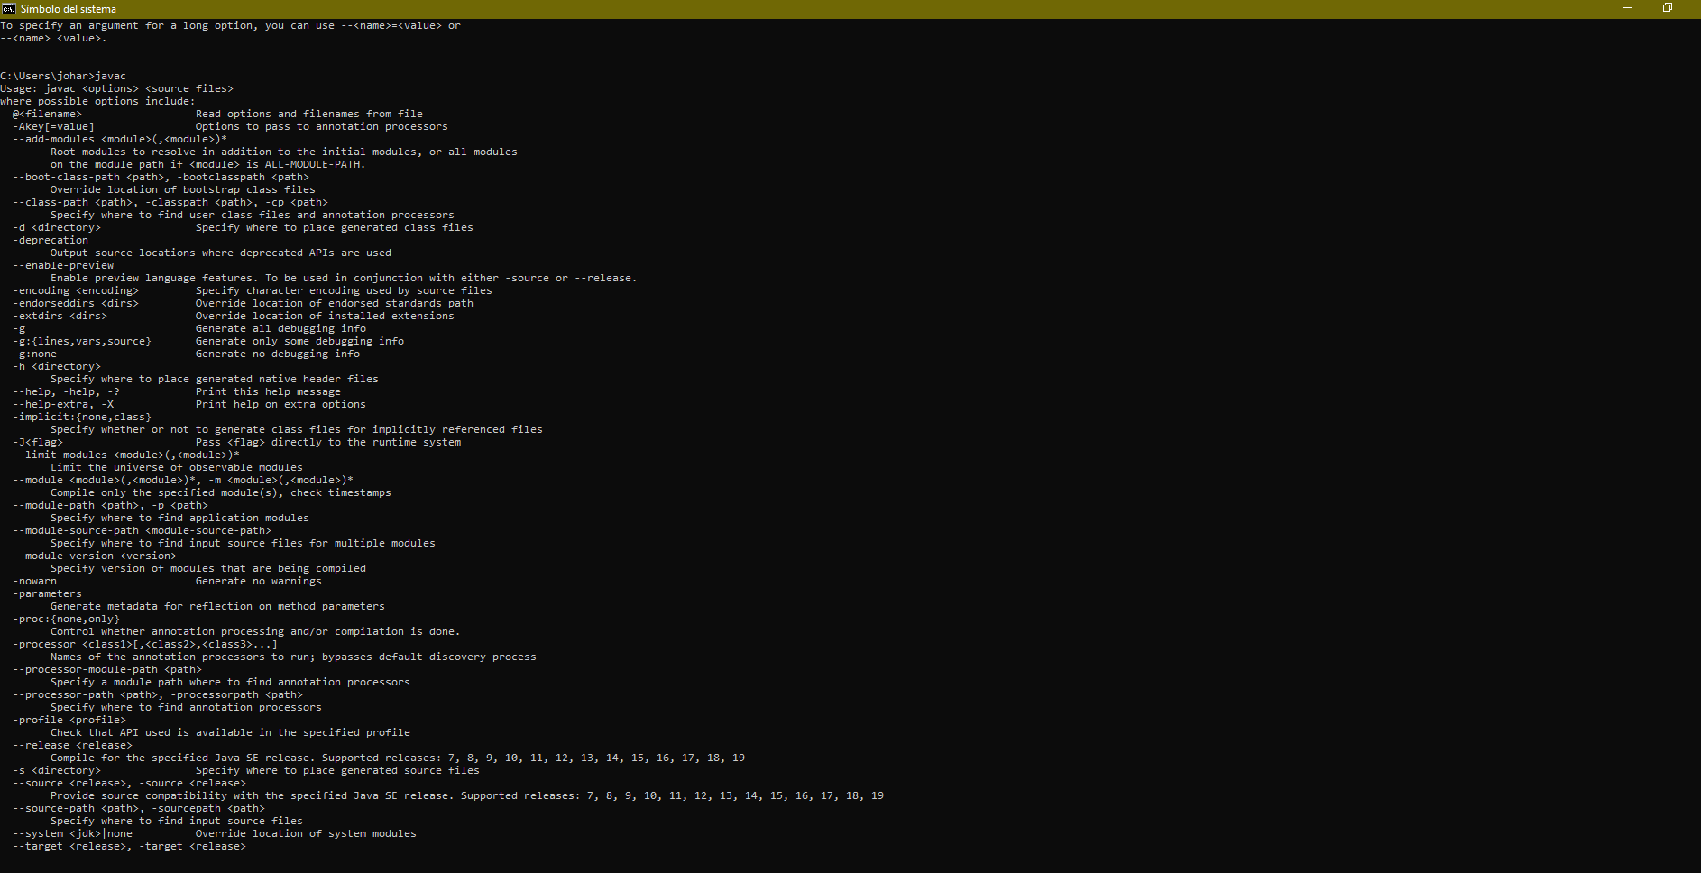This screenshot has width=1701, height=873.
Task: Click the '--target <release>, -target <release>' line
Action: tap(129, 846)
